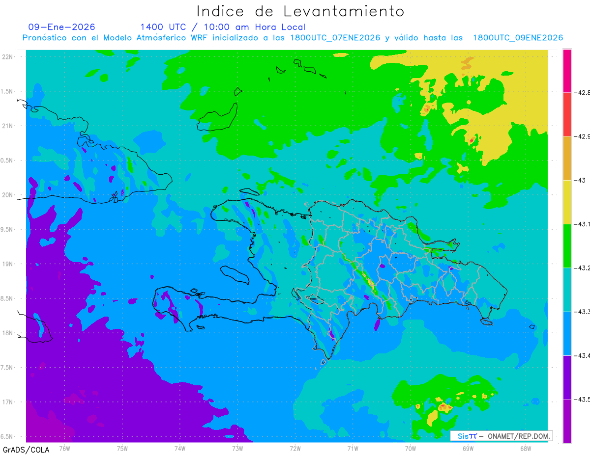Click latitude label "21N"
The width and height of the screenshot is (590, 455).
point(8,126)
